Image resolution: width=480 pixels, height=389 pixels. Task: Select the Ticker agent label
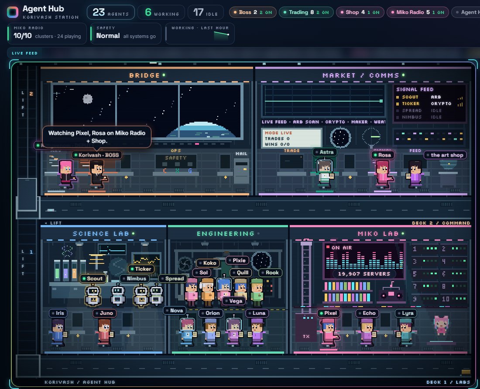point(141,269)
